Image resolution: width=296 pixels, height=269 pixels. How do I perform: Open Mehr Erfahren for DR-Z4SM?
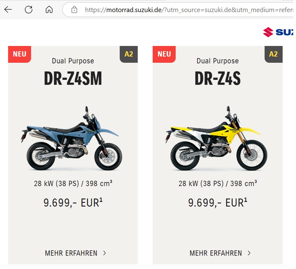(x=71, y=253)
